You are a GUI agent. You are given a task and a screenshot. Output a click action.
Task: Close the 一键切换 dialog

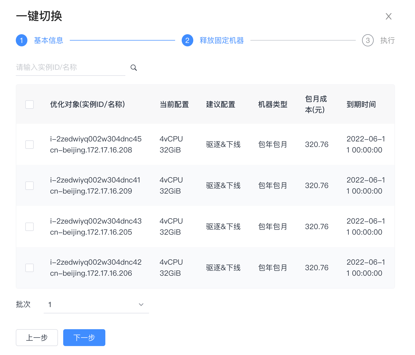[x=389, y=16]
